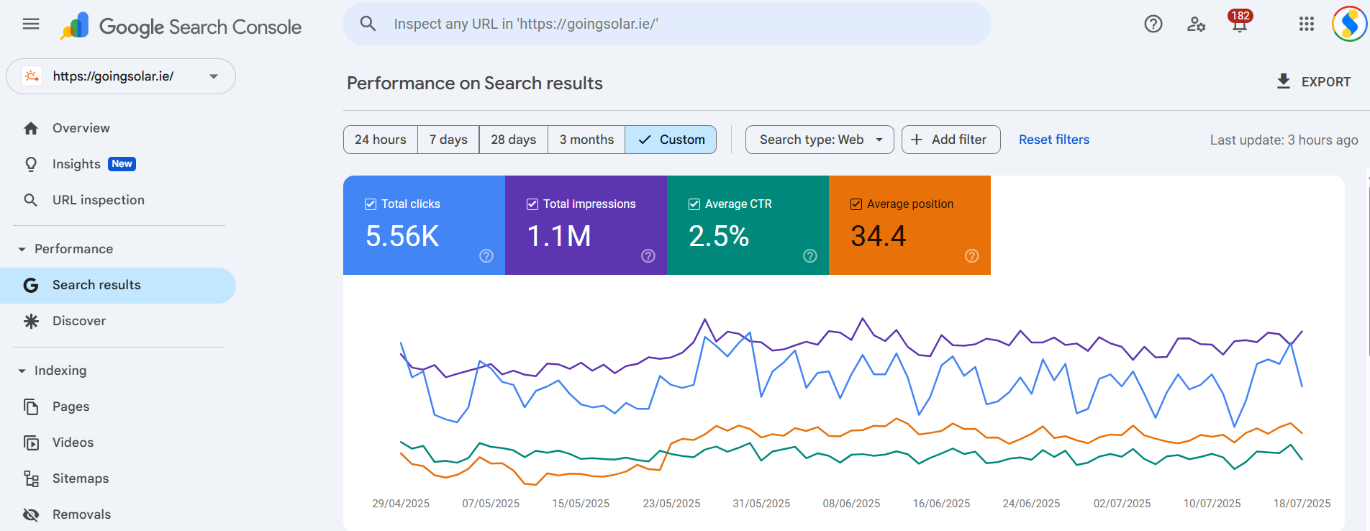Click the Help question mark icon
The height and width of the screenshot is (531, 1370).
pos(1153,24)
